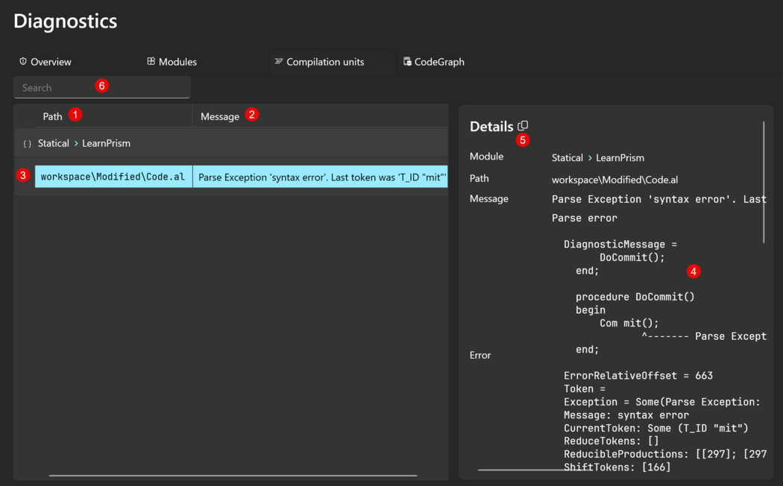Click the breadcrumb chevron in Details Module field
The image size is (783, 486).
tap(590, 157)
